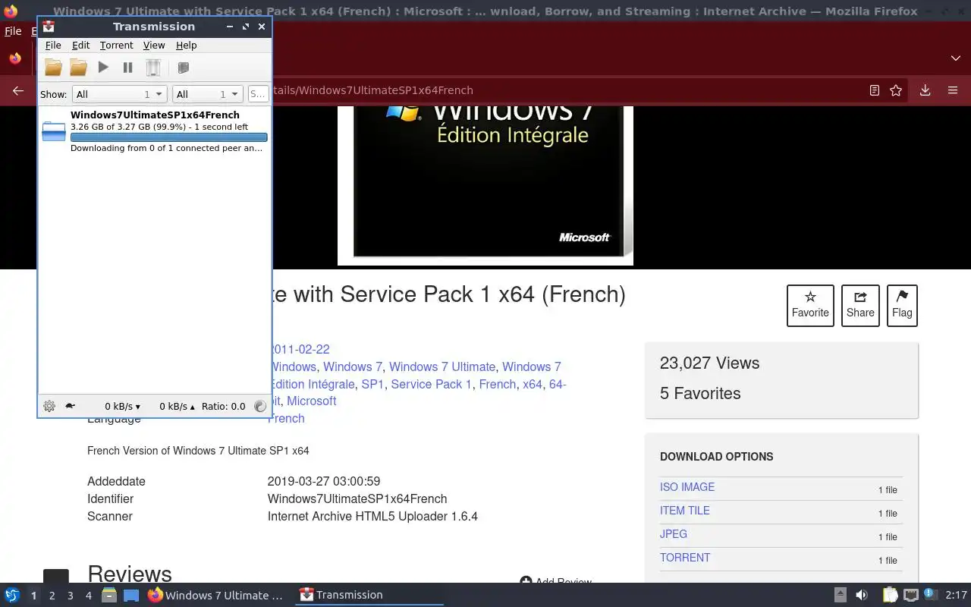Screen dimensions: 971x607
Task: Click statistics icon beside Ratio in Transmission
Action: click(260, 406)
